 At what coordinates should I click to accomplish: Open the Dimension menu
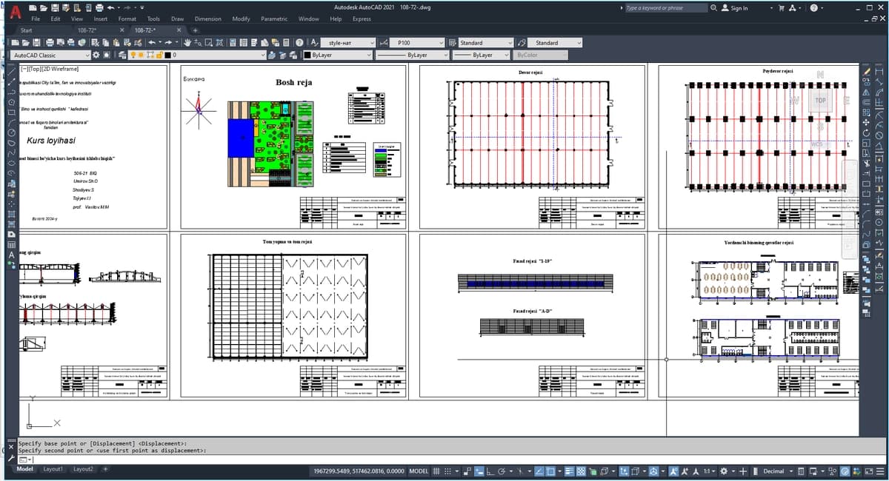[207, 18]
